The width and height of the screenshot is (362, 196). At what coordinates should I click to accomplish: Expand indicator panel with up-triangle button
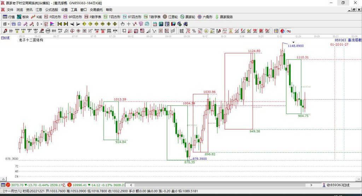click(x=3, y=179)
